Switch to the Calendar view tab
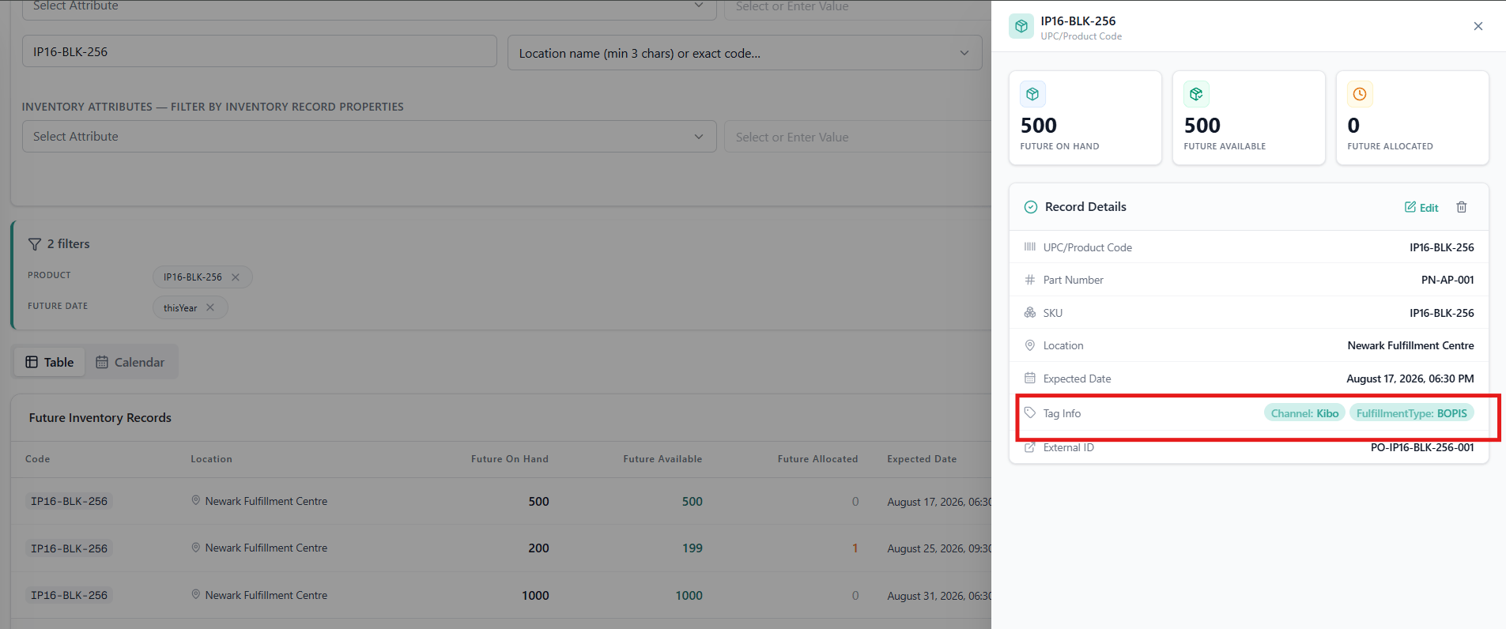Viewport: 1506px width, 629px height. (130, 362)
